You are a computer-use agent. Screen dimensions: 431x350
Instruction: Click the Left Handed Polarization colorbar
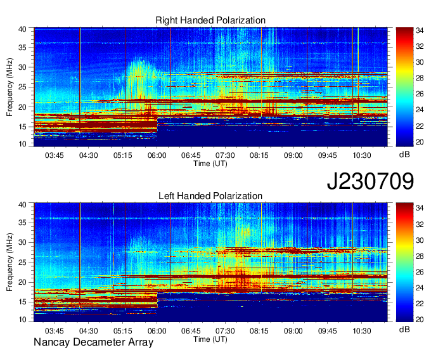[x=404, y=262]
